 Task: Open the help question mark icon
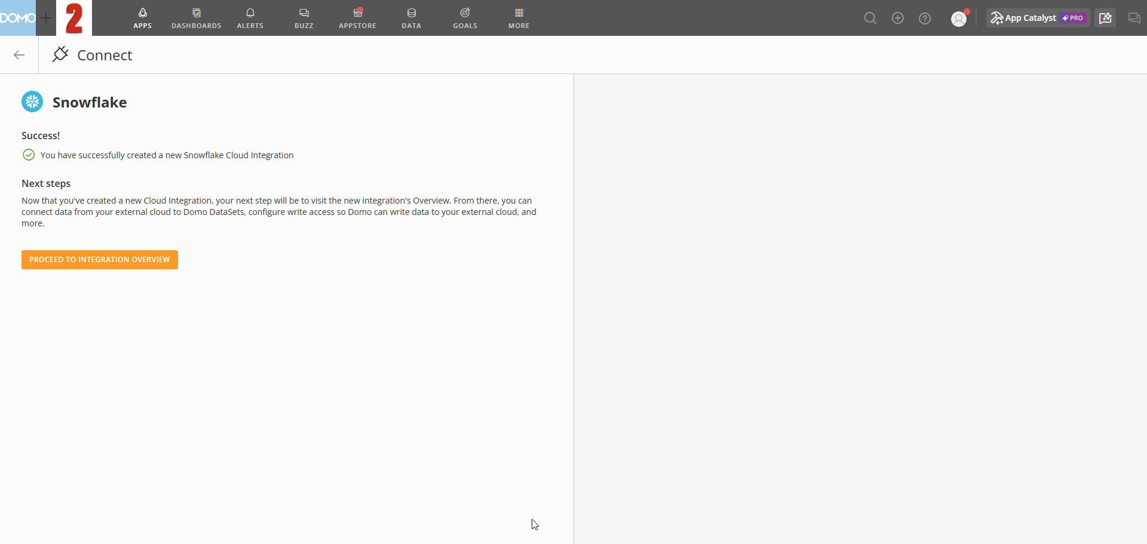tap(925, 19)
